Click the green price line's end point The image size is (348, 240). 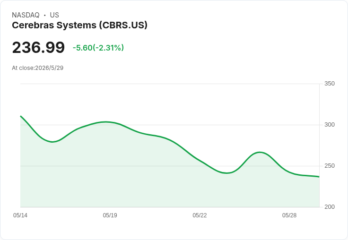319,177
